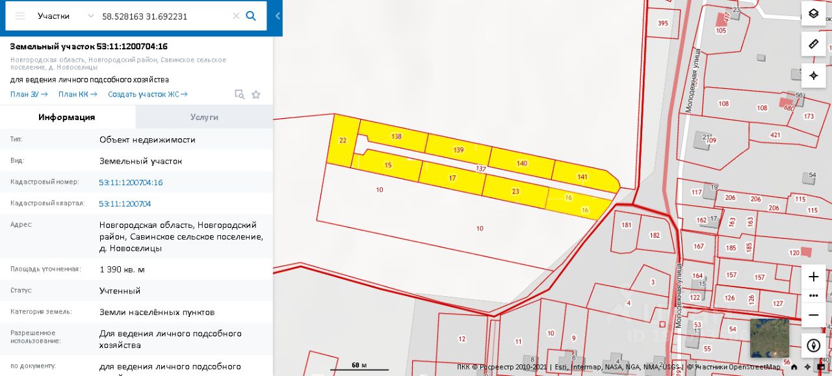Select the ruler measurement tool
This screenshot has width=832, height=376.
pos(813,44)
